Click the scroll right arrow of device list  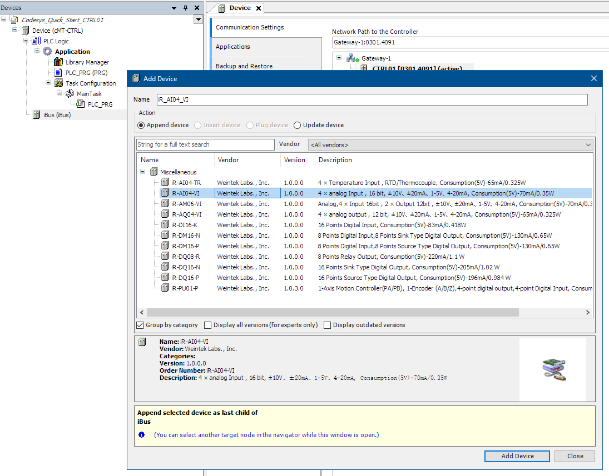(x=588, y=312)
